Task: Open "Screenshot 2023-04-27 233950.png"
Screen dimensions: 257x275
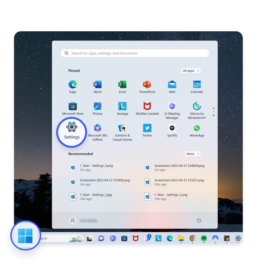Action: click(x=100, y=182)
